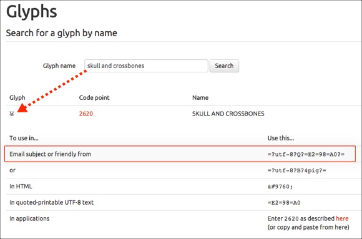Click the 'In HTML' row label
The image size is (362, 239).
click(x=21, y=187)
